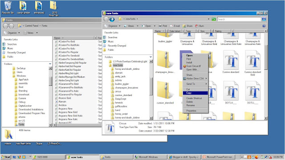
Task: Click the Searches favorite link in new fonts window
Action: [x=112, y=37]
